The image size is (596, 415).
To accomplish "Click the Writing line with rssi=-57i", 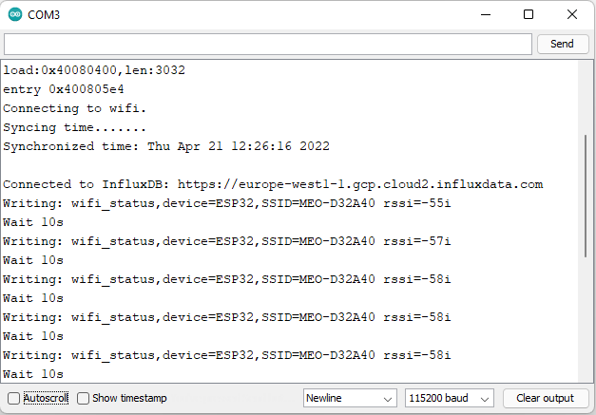I will coord(227,241).
